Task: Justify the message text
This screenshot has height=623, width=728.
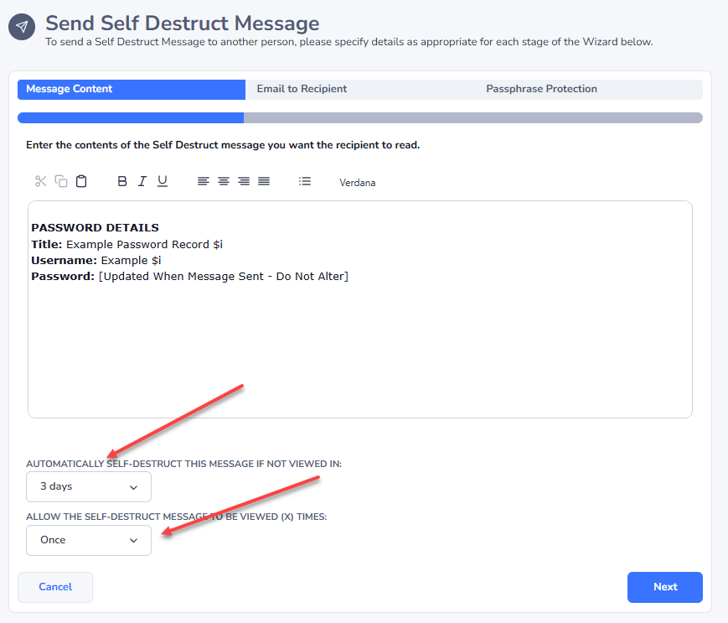Action: (x=264, y=181)
